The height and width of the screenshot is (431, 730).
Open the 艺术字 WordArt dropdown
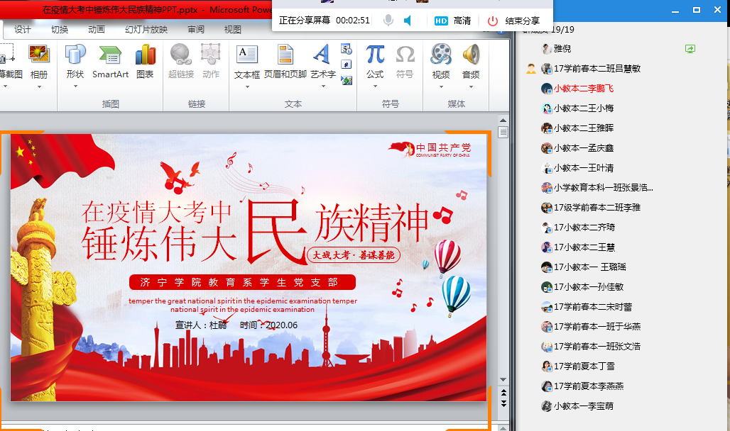tap(322, 87)
